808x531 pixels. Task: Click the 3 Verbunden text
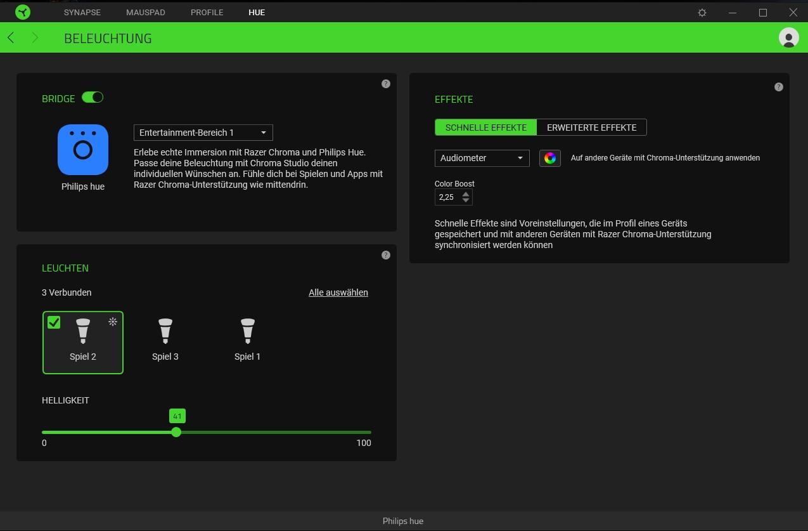pos(67,292)
